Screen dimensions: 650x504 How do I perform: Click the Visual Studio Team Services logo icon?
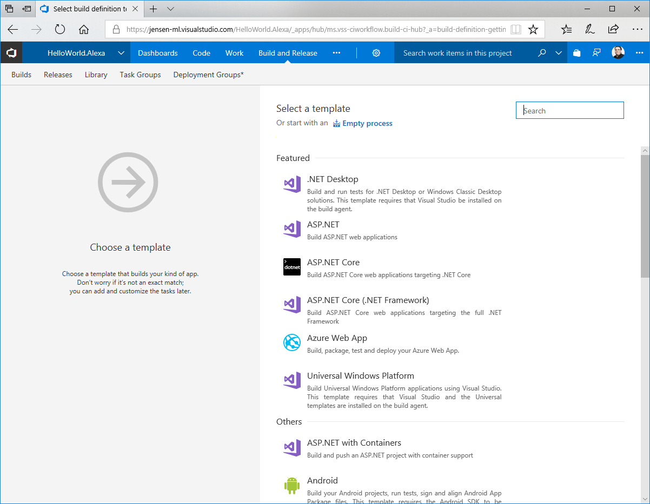pos(11,53)
